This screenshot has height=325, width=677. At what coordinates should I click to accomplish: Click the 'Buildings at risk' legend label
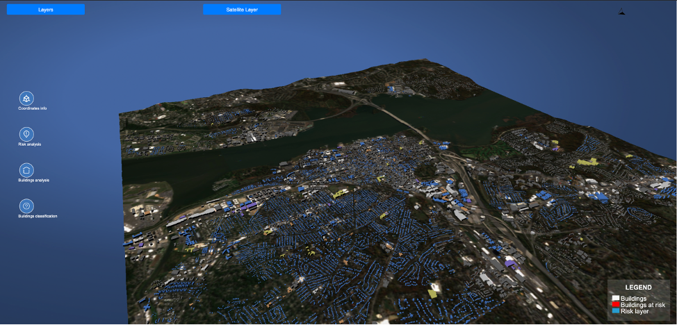[x=643, y=305]
